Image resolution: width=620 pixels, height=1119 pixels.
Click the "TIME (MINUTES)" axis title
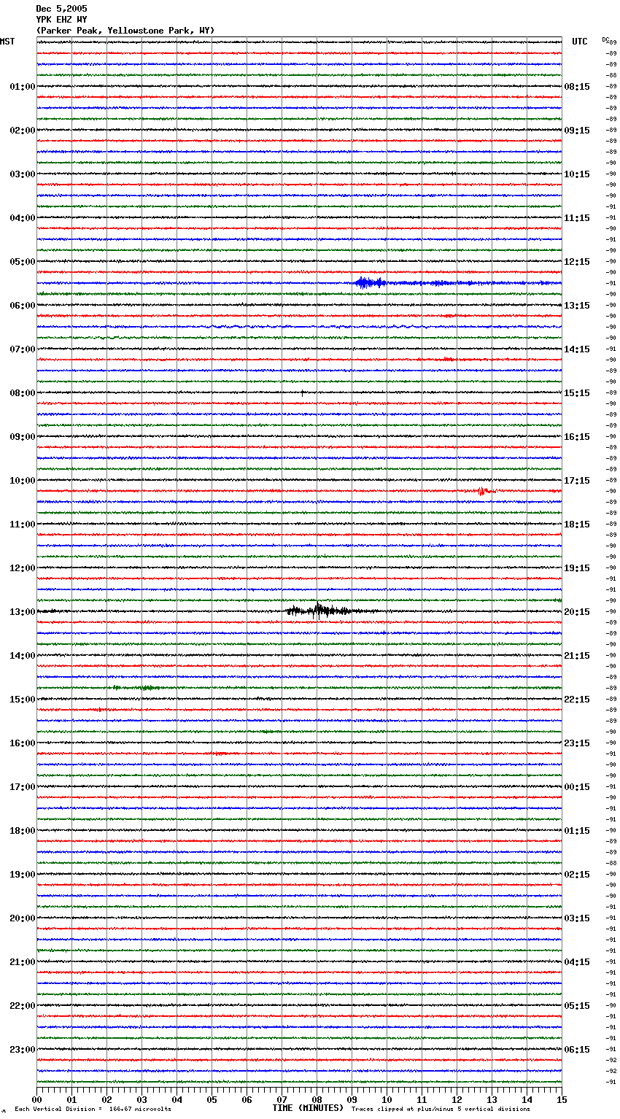tap(308, 1108)
